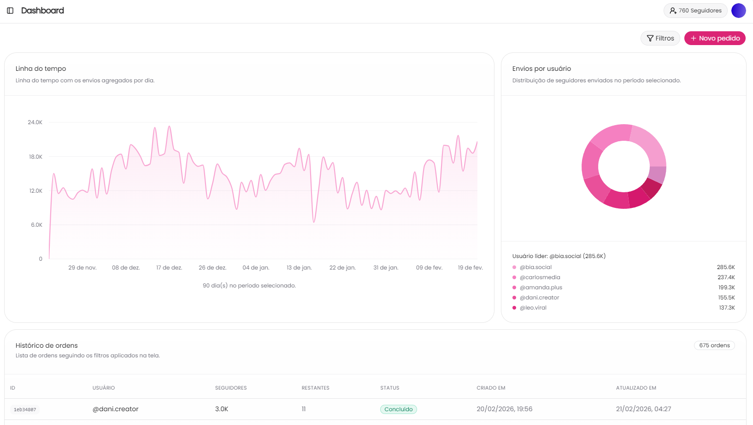Open the Filtros filter options

click(660, 38)
